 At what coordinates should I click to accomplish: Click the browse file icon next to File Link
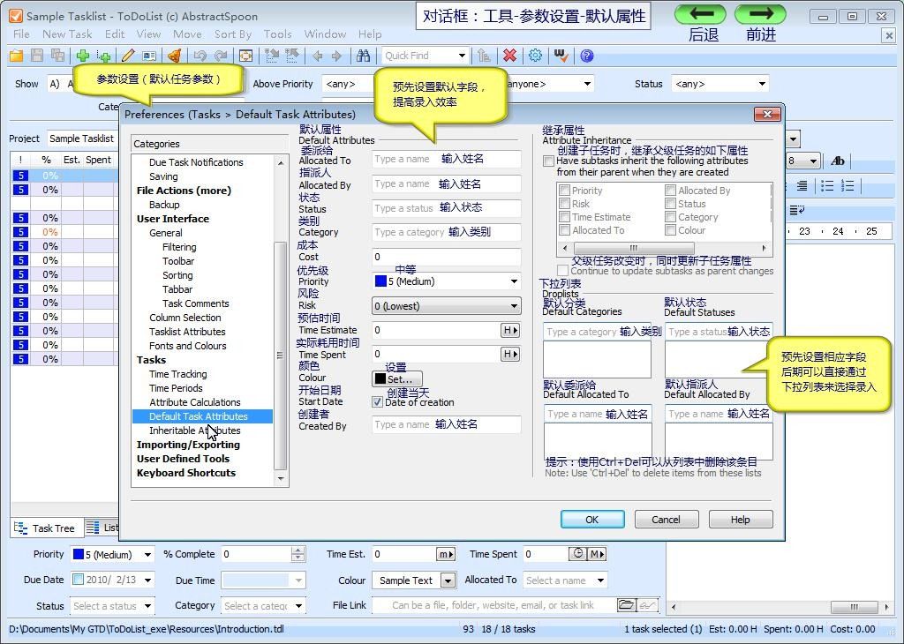click(x=626, y=605)
